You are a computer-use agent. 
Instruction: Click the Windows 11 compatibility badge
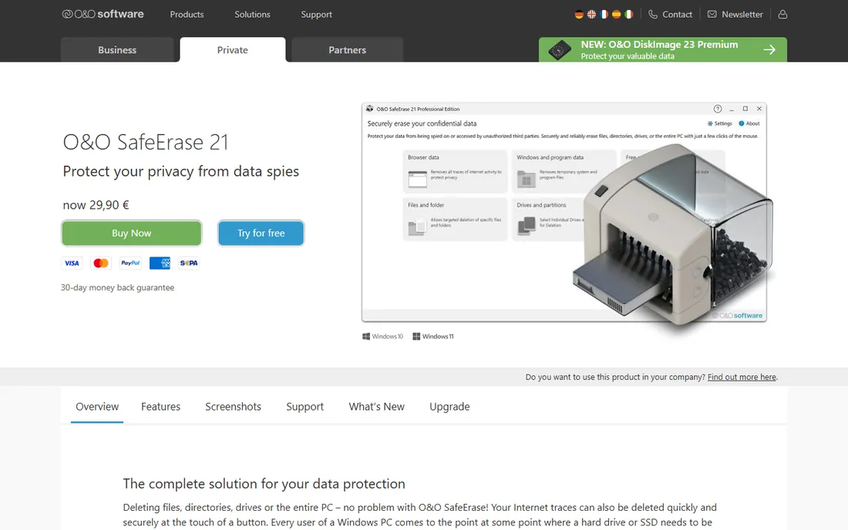point(433,337)
